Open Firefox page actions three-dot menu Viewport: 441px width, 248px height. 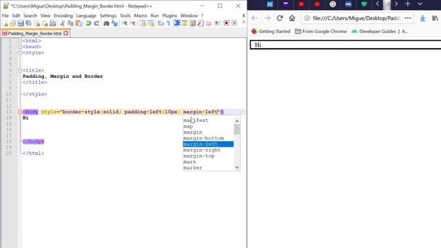tap(407, 19)
